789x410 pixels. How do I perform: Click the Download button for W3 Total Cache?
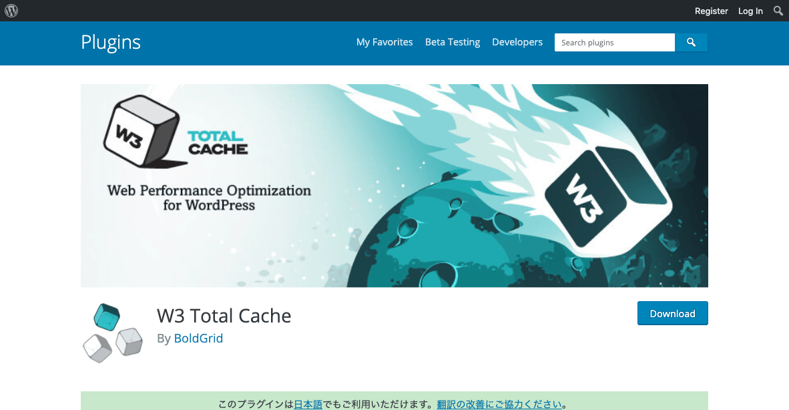coord(672,313)
